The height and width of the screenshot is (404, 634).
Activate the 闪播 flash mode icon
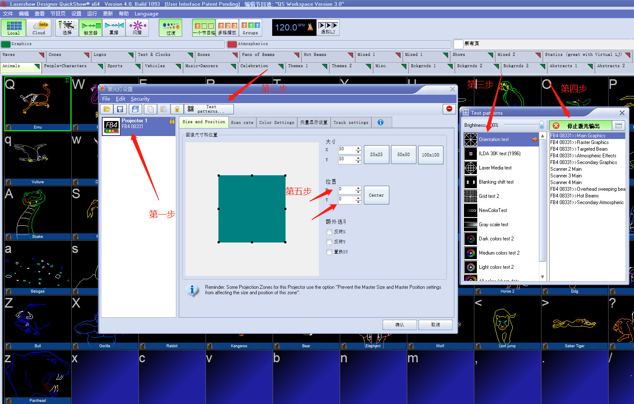(x=137, y=28)
